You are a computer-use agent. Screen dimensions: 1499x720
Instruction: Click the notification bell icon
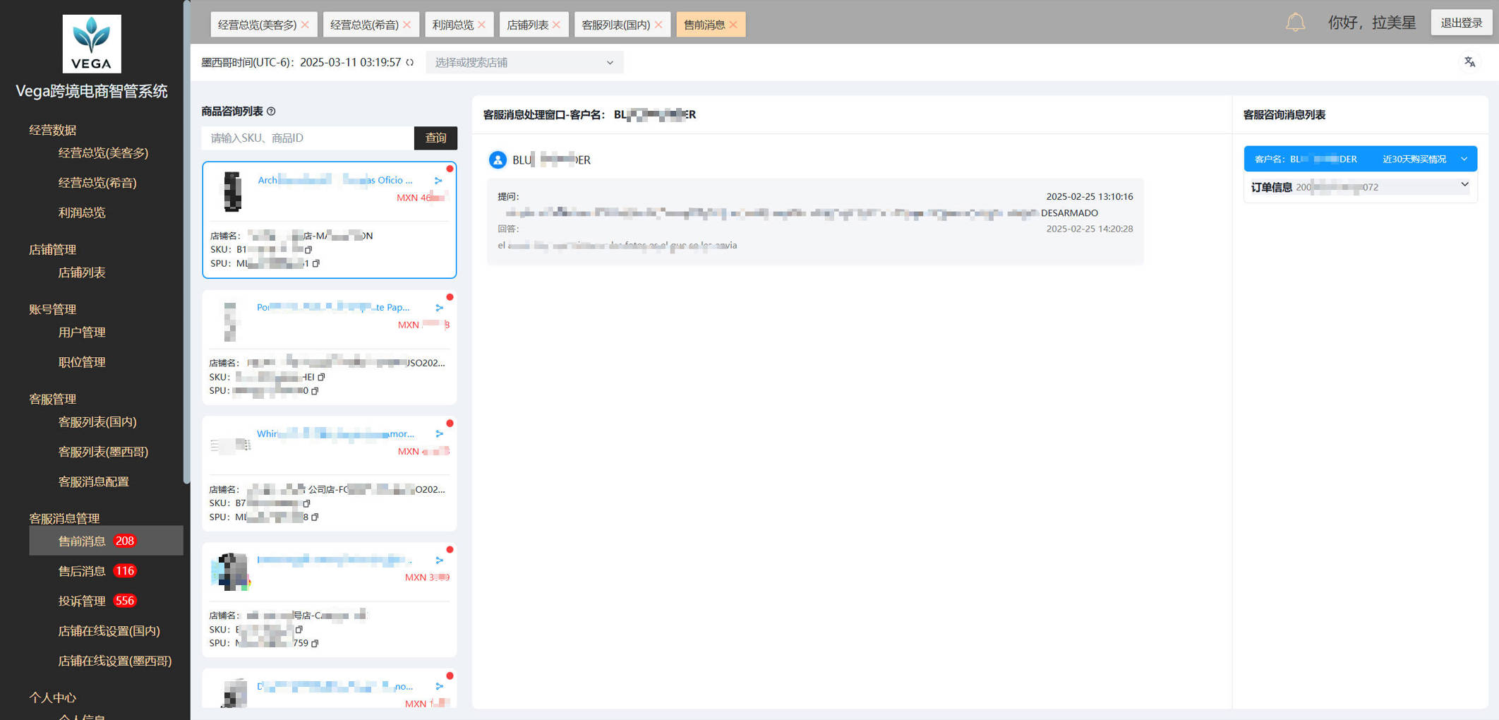[x=1295, y=23]
